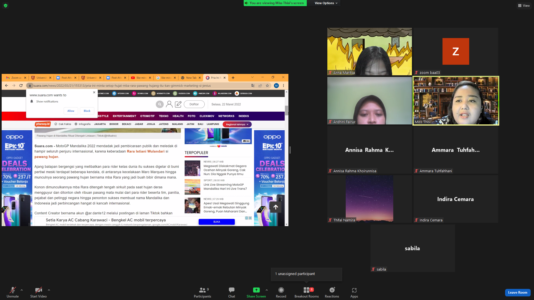Click the write article pencil icon
The image size is (534, 300).
click(x=178, y=104)
